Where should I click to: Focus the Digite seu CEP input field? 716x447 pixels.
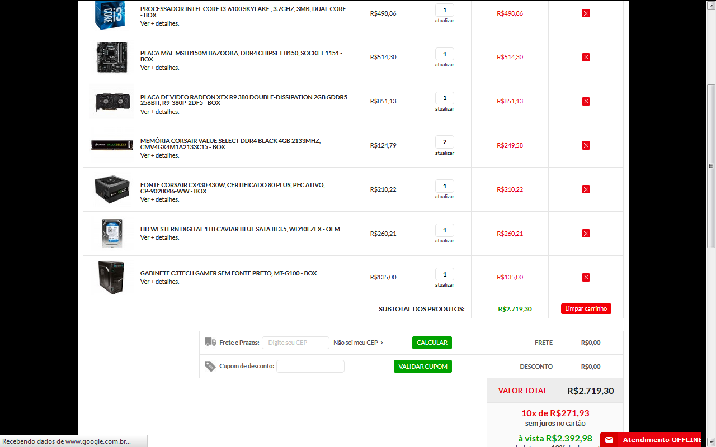coord(295,343)
